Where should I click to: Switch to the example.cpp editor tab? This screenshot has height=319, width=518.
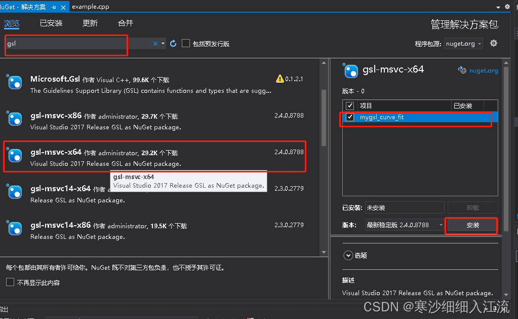tap(91, 6)
